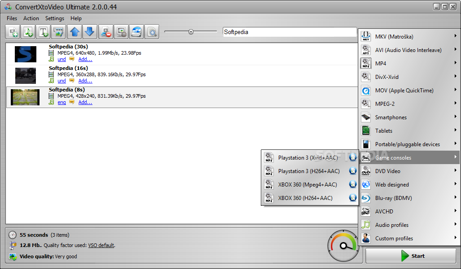Click the Add audio track toolbar icon
This screenshot has height=269, width=461.
click(28, 32)
